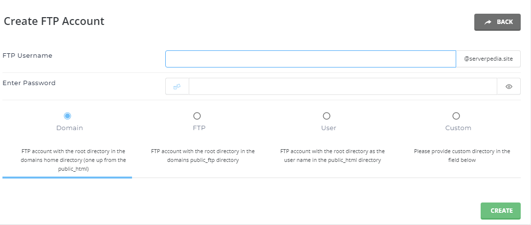This screenshot has width=531, height=225.
Task: Generate a random password with the dice icon
Action: (x=177, y=87)
